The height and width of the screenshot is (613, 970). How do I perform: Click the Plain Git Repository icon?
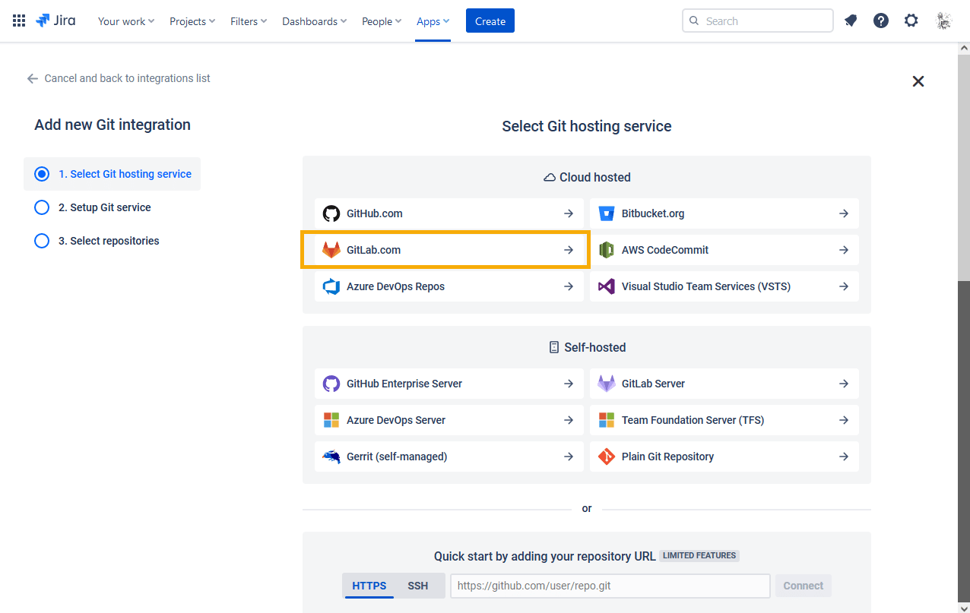point(606,457)
